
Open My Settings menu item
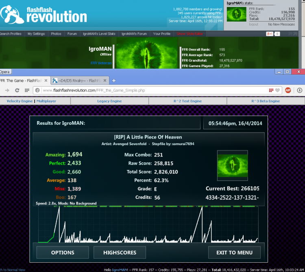point(36,34)
